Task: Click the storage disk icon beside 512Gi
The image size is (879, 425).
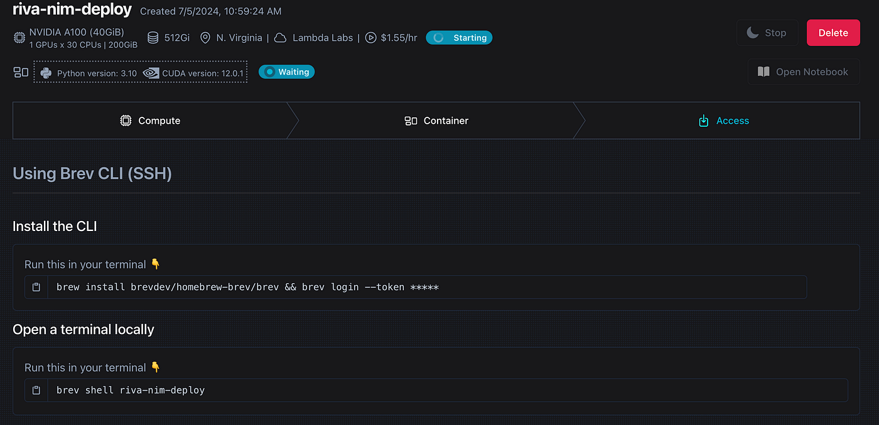Action: (x=153, y=38)
